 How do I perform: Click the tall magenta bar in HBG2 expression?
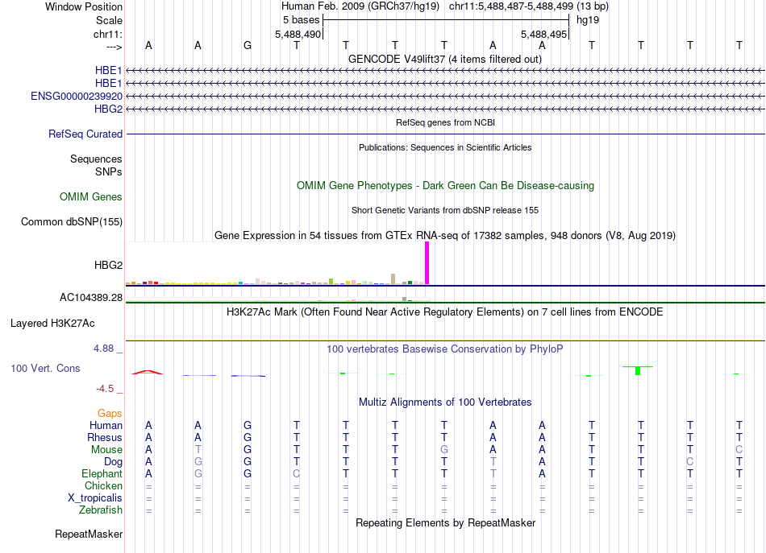pos(427,263)
